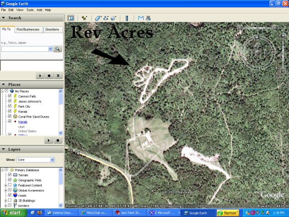Click the Featured Content star icon
This screenshot has width=289, height=217.
(15, 185)
